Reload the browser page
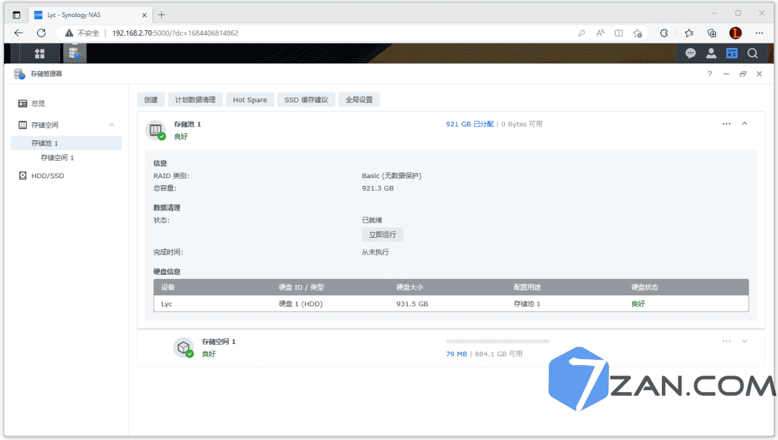Viewport: 778px width, 440px height. click(41, 33)
